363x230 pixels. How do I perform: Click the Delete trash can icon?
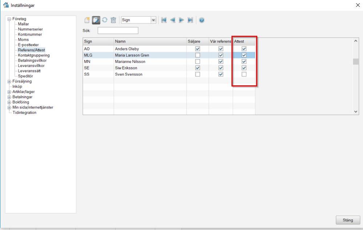[x=113, y=20]
